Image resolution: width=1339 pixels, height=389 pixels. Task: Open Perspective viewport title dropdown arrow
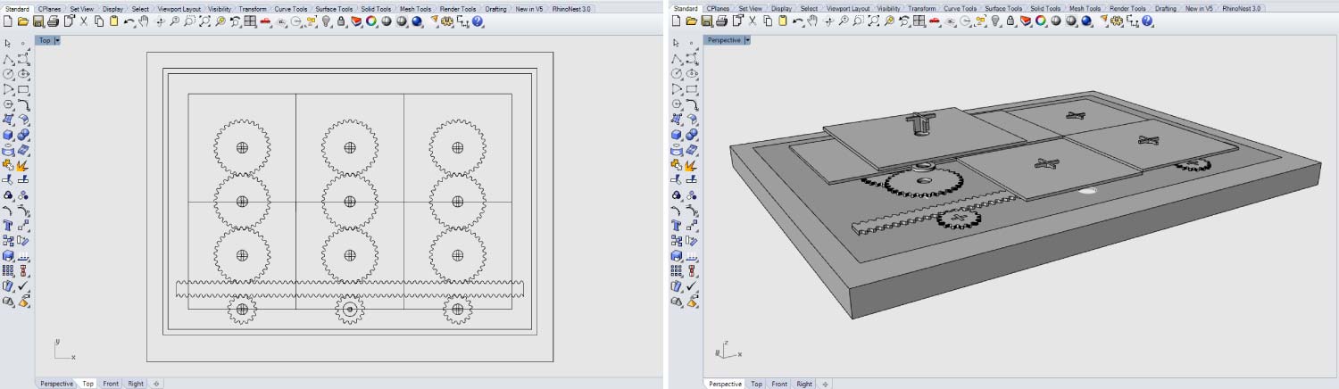(748, 40)
